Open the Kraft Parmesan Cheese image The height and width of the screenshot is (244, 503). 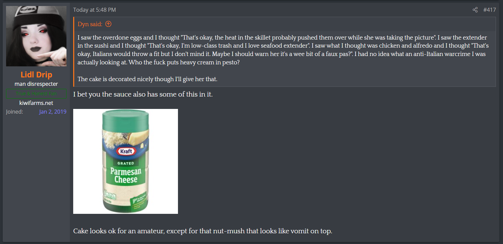pyautogui.click(x=126, y=161)
